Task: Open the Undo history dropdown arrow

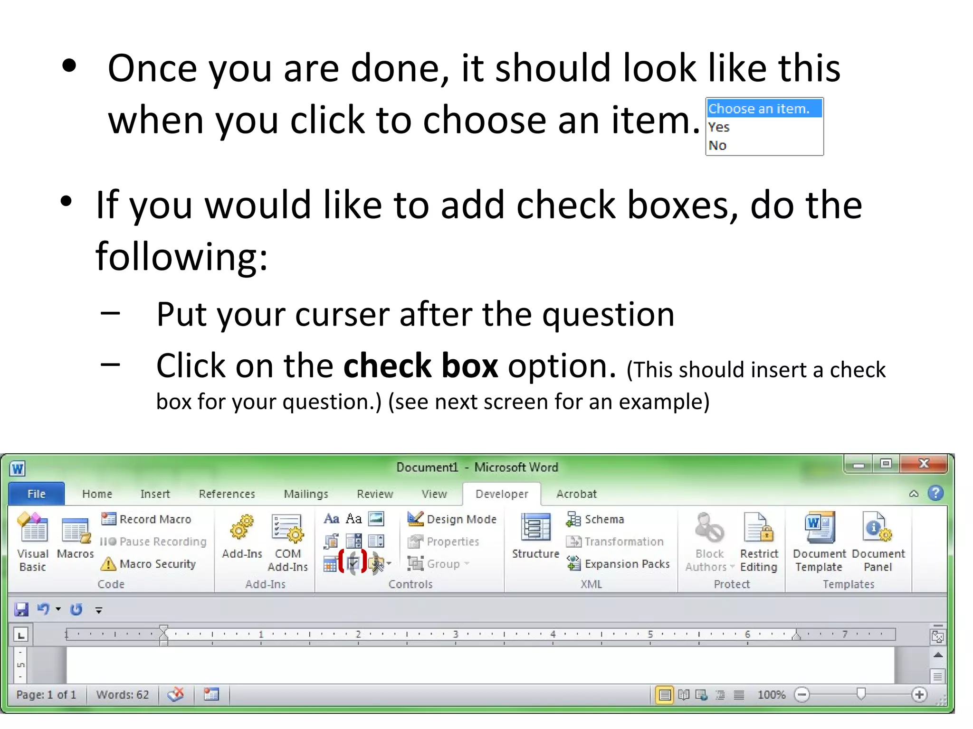Action: pos(58,609)
